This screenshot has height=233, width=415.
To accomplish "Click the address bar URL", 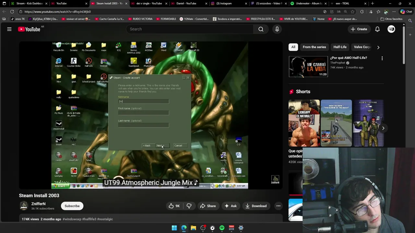I will pyautogui.click(x=57, y=12).
